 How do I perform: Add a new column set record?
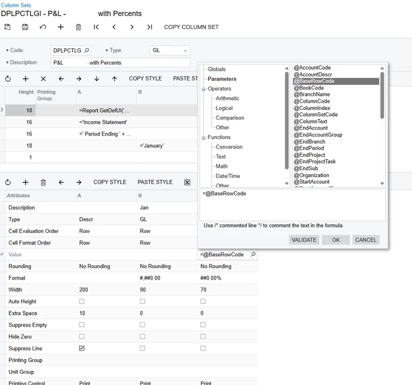tap(61, 27)
